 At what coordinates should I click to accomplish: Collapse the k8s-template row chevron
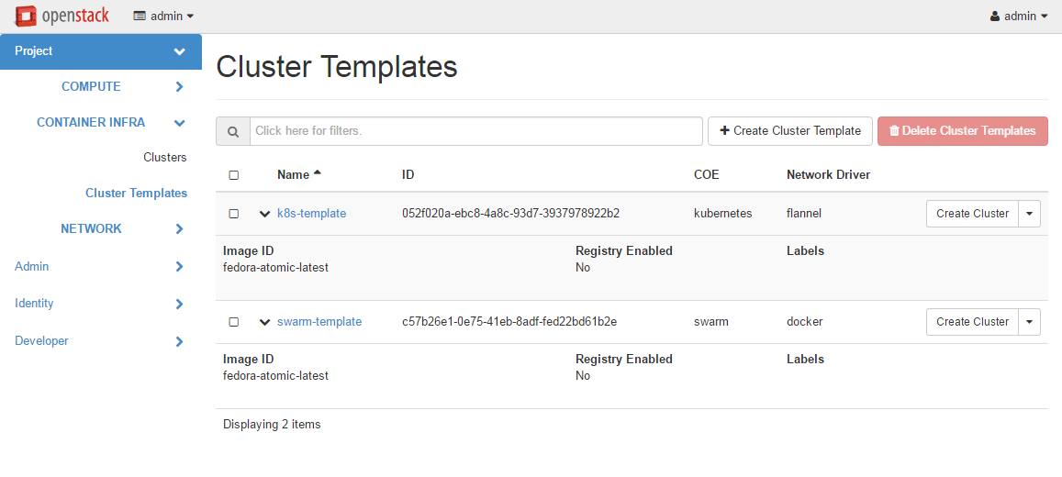[x=264, y=214]
